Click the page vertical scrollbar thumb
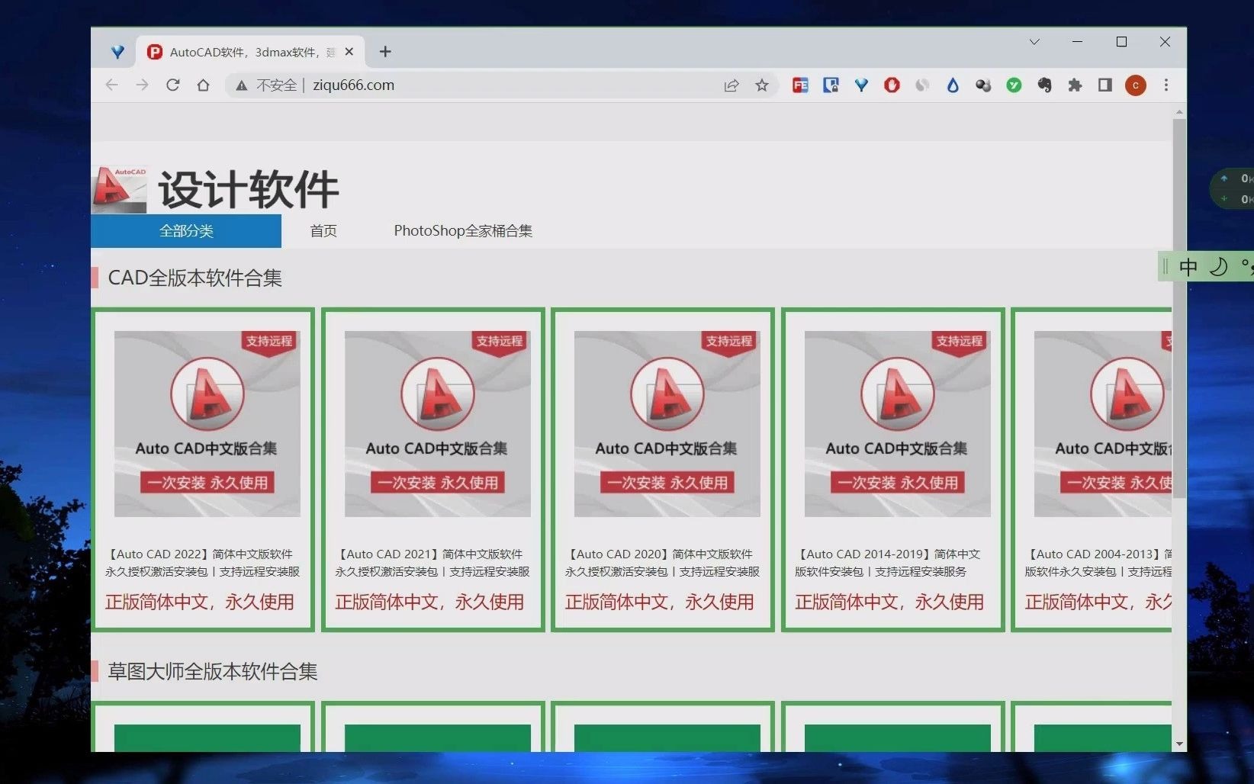The width and height of the screenshot is (1254, 784). click(x=1179, y=308)
